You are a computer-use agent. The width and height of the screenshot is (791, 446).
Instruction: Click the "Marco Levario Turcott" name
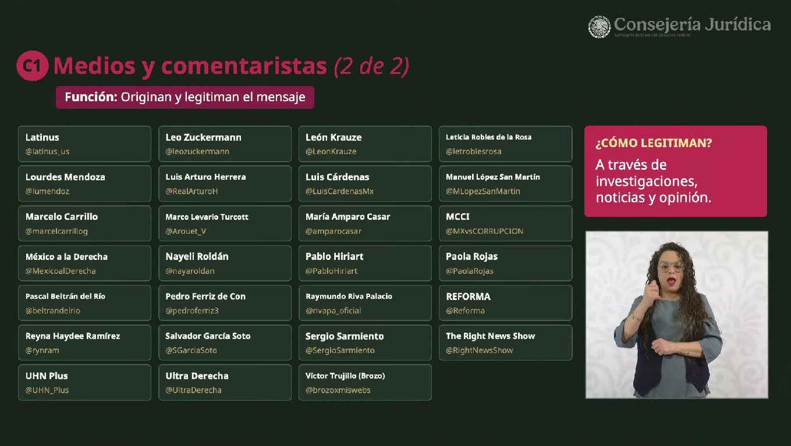(207, 217)
